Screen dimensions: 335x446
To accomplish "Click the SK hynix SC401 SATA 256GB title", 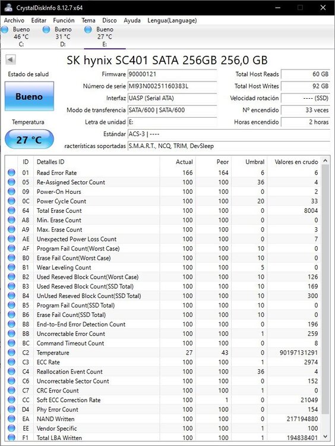I will click(167, 60).
